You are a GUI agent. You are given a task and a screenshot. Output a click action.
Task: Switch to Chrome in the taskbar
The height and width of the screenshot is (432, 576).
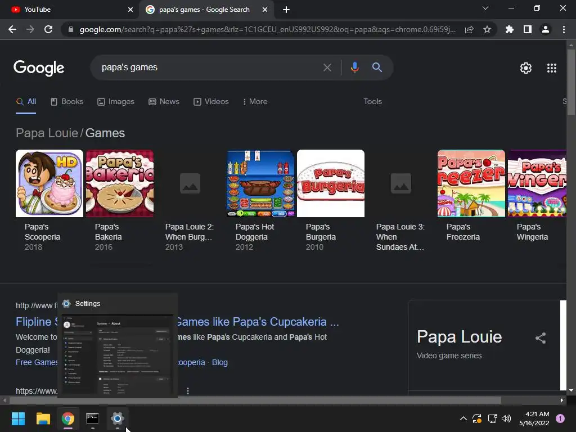[68, 418]
